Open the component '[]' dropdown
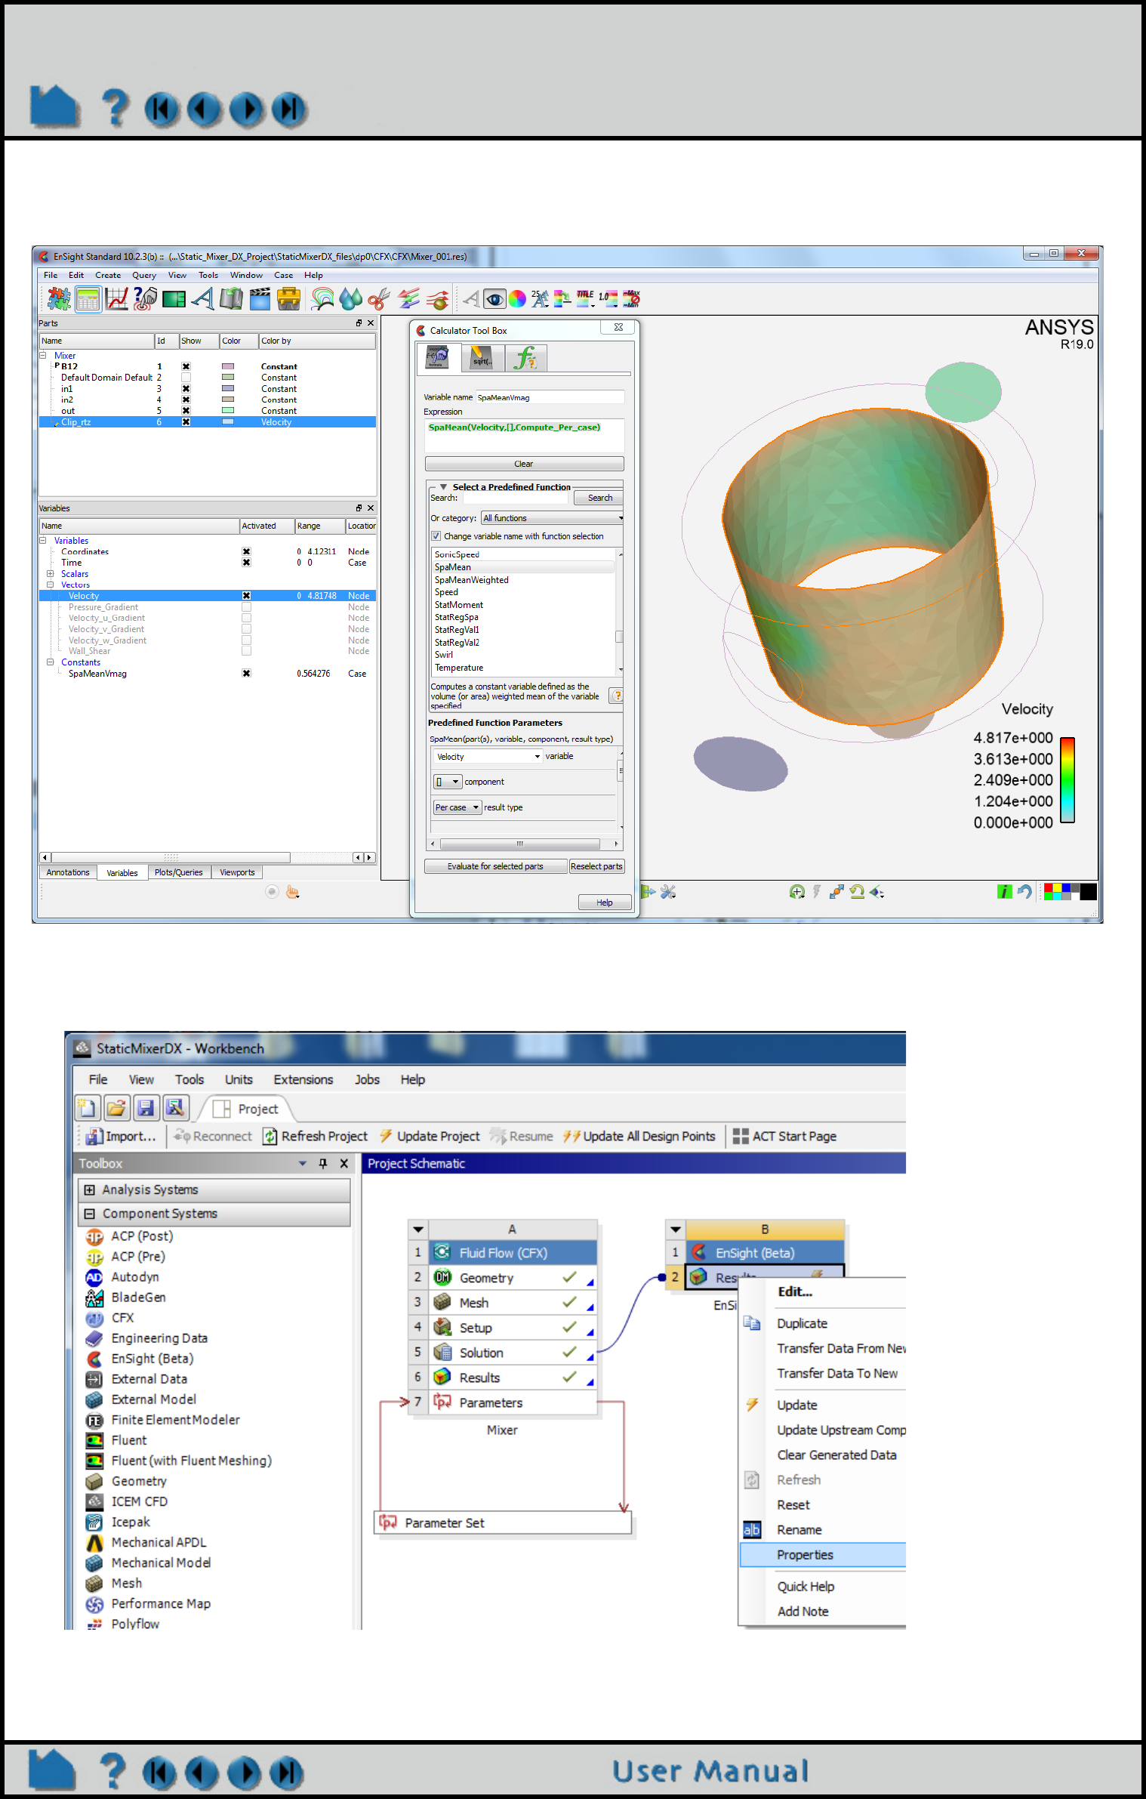This screenshot has width=1146, height=1799. [447, 782]
